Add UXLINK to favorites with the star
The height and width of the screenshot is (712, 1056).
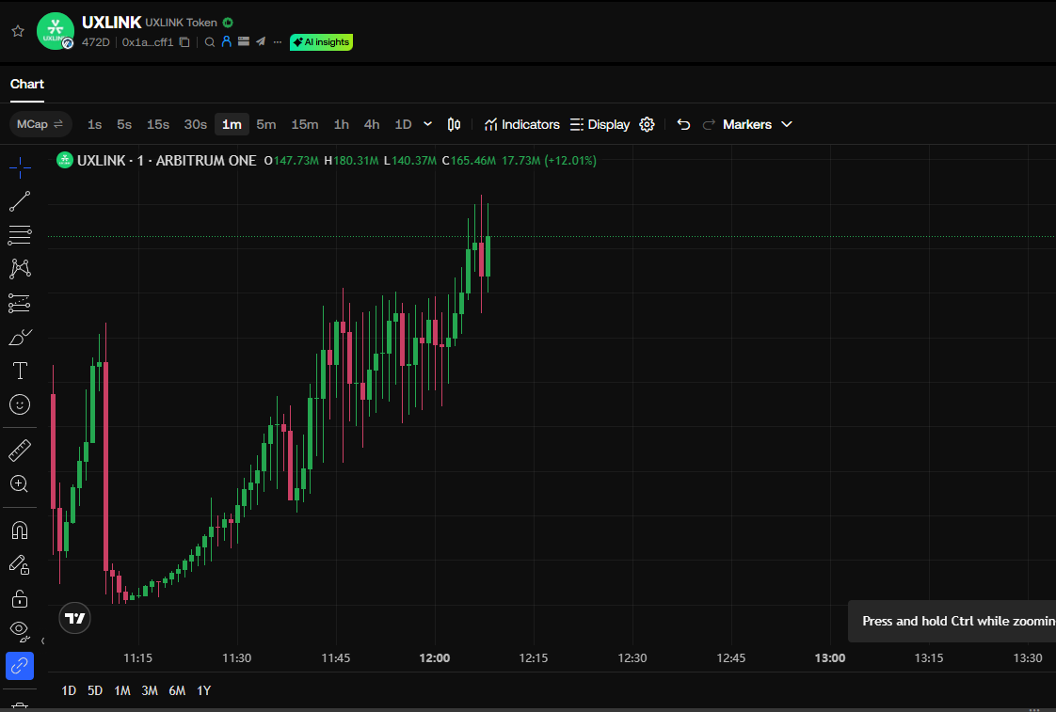[x=18, y=31]
